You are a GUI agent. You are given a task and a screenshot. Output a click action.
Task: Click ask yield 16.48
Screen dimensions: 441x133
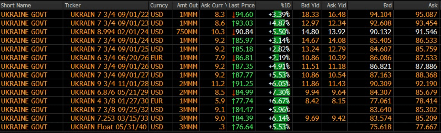tap(337, 14)
